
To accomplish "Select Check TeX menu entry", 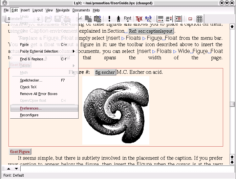I will [x=44, y=87].
